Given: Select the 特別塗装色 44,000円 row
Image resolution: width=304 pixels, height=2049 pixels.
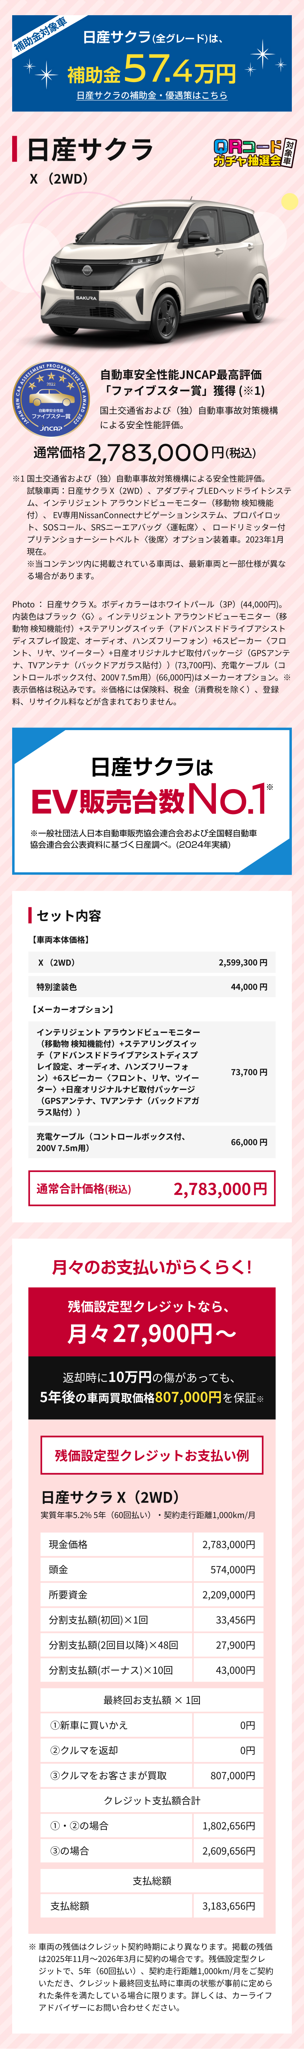Looking at the screenshot, I should click(x=152, y=987).
